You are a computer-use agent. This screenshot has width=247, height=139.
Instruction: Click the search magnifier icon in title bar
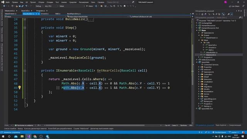(x=133, y=2)
